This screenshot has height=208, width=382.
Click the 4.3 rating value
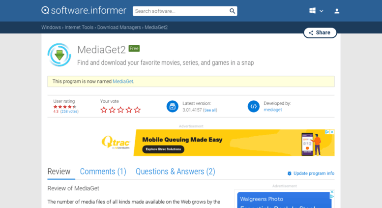[x=56, y=111]
